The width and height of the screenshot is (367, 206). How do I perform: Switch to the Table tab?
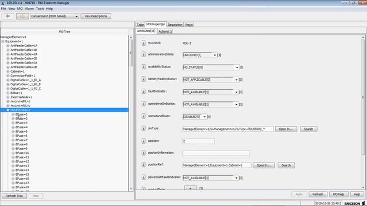click(x=140, y=25)
